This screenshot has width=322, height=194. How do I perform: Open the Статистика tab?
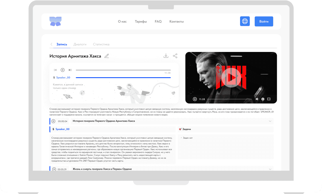[x=101, y=44]
